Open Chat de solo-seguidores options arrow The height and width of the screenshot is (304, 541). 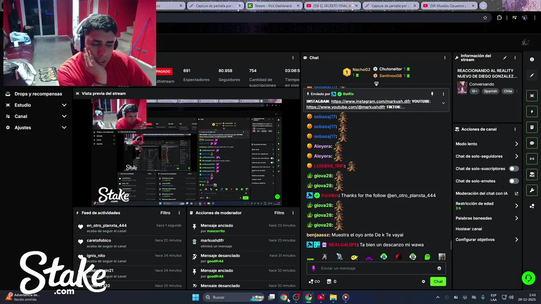click(x=516, y=156)
